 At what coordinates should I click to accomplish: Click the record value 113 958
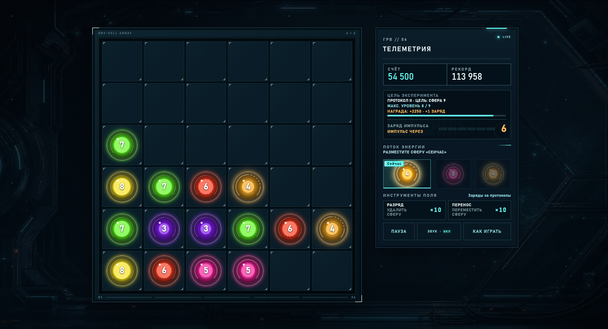tap(467, 77)
